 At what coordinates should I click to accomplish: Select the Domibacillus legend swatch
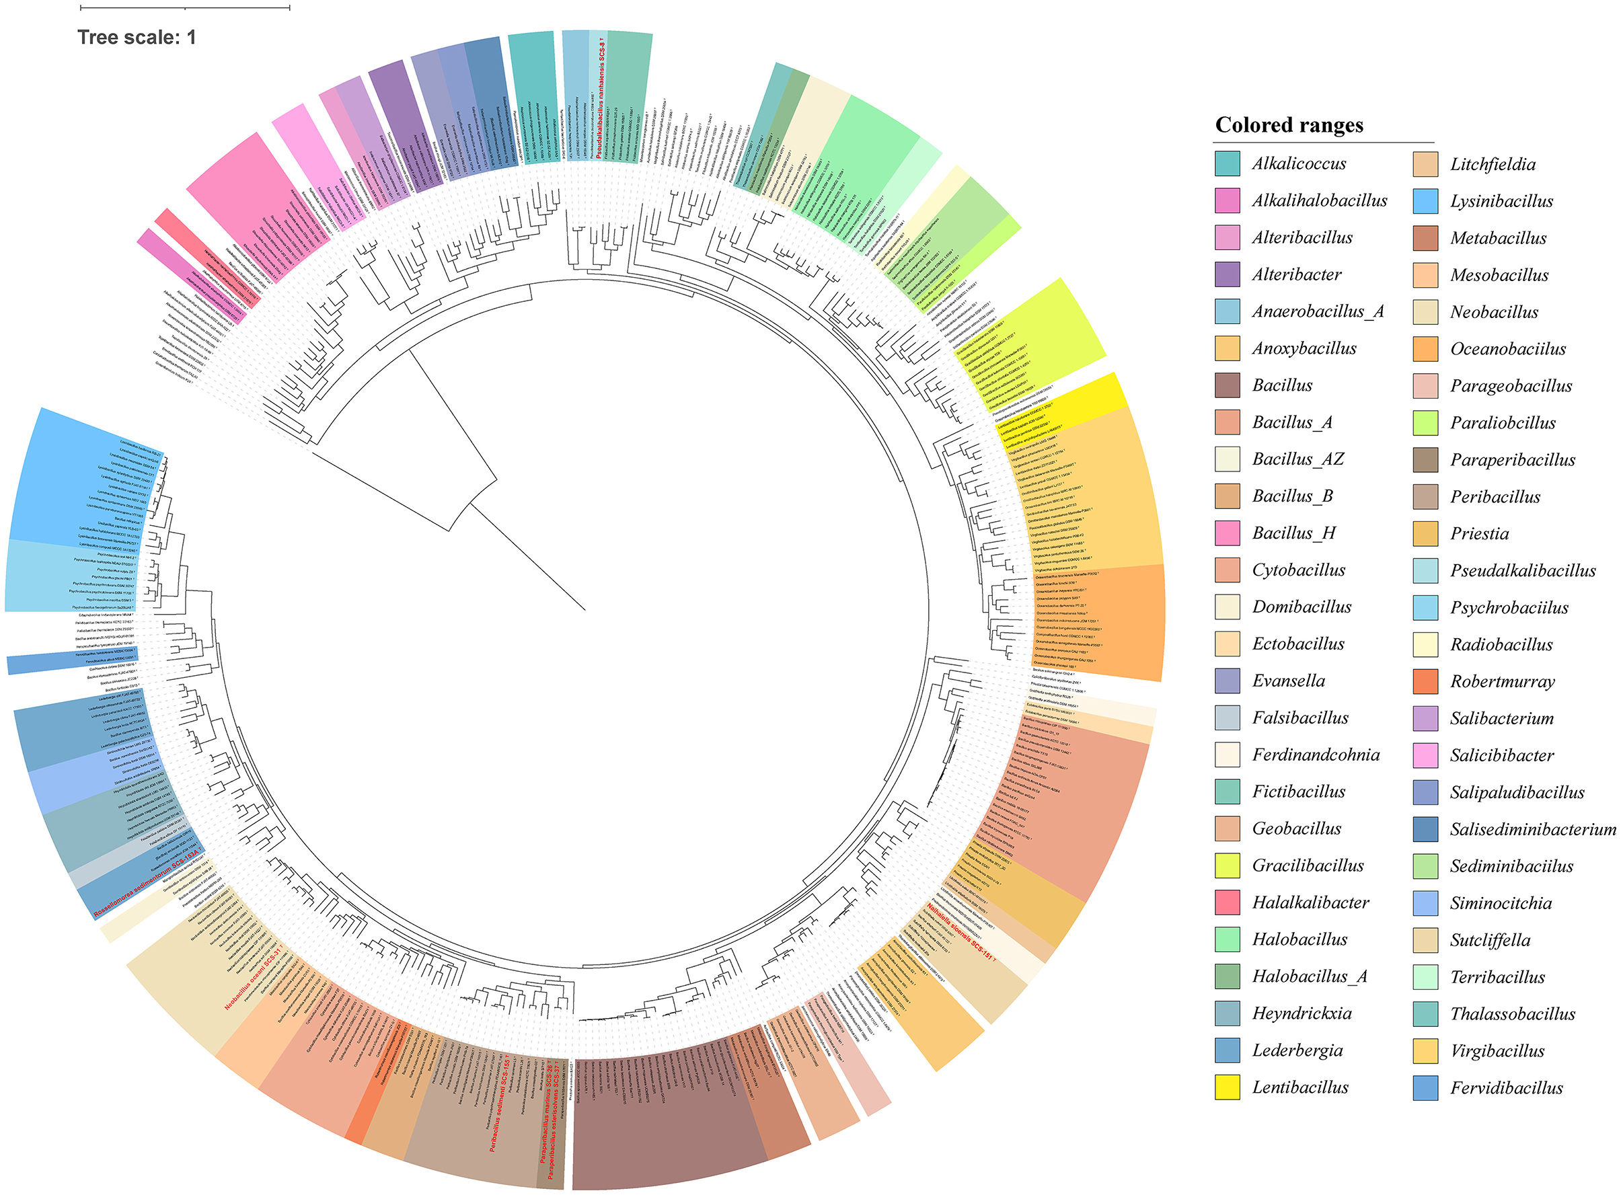click(1227, 607)
